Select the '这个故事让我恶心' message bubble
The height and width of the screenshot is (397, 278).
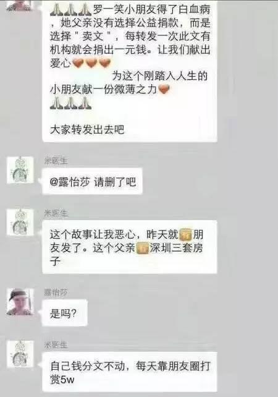point(130,247)
